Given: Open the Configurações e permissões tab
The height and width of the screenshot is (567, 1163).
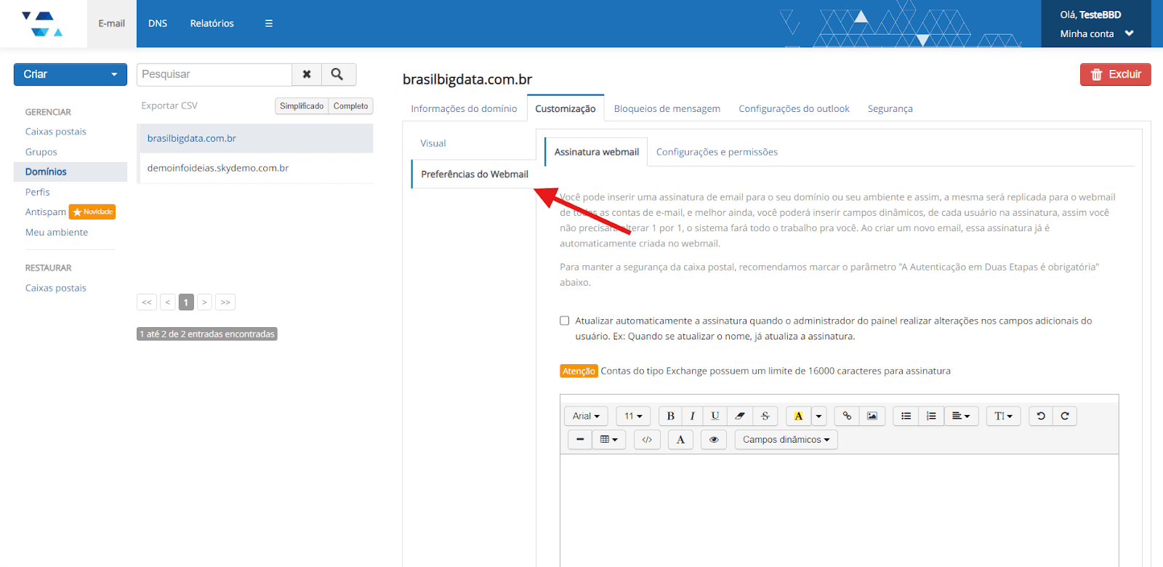Looking at the screenshot, I should (717, 152).
